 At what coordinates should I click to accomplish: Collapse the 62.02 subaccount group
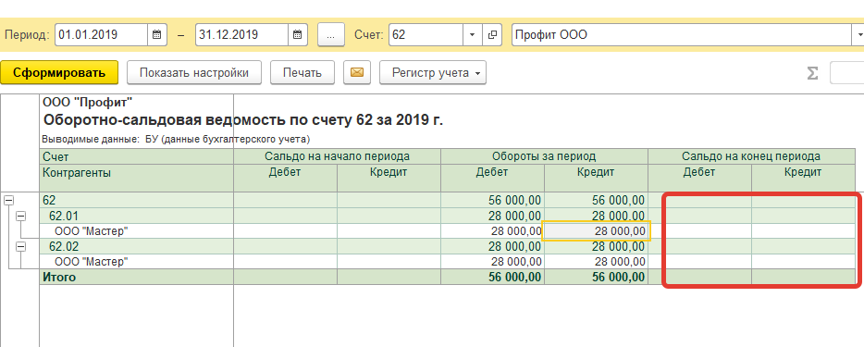tap(20, 247)
